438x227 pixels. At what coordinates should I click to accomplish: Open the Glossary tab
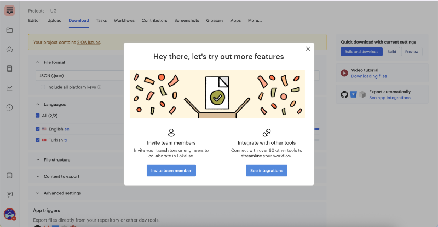pyautogui.click(x=215, y=20)
